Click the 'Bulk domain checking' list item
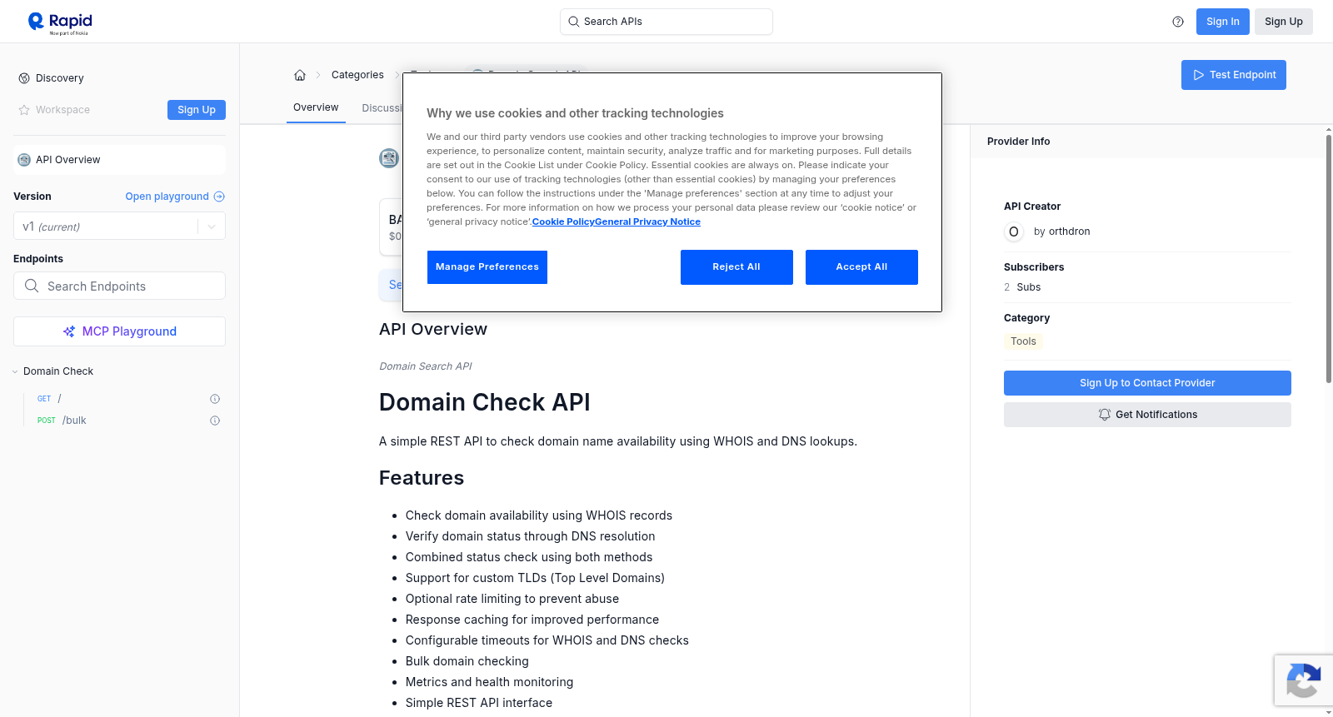 [x=467, y=661]
